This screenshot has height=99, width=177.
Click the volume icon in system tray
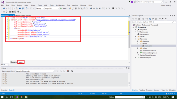point(156,97)
